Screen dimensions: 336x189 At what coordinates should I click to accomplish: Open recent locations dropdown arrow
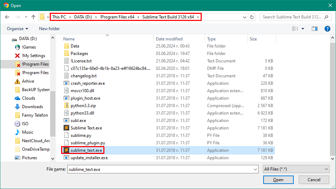(26, 17)
